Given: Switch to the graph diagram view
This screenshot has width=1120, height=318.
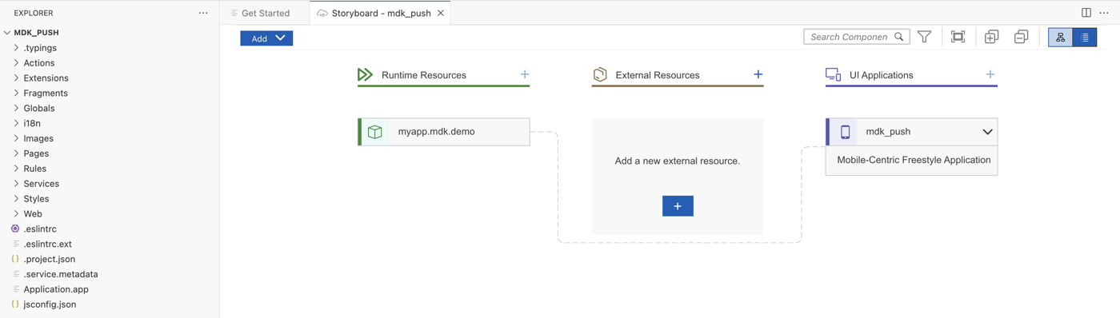Looking at the screenshot, I should pyautogui.click(x=1060, y=38).
